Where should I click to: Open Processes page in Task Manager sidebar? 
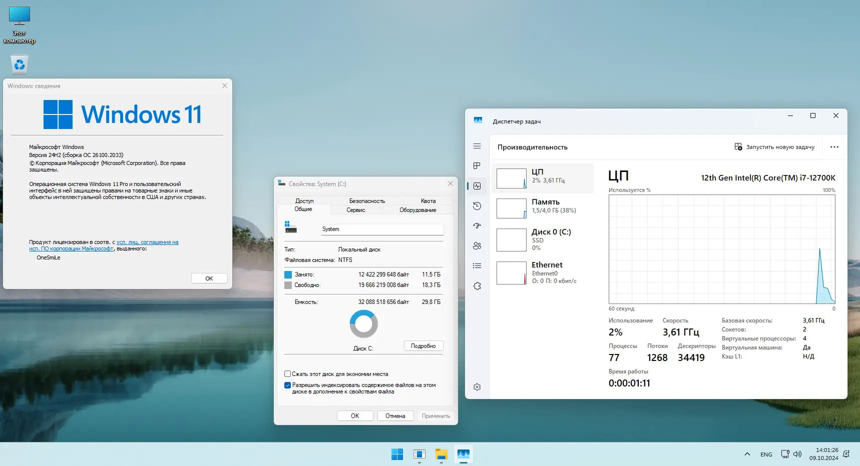point(477,166)
